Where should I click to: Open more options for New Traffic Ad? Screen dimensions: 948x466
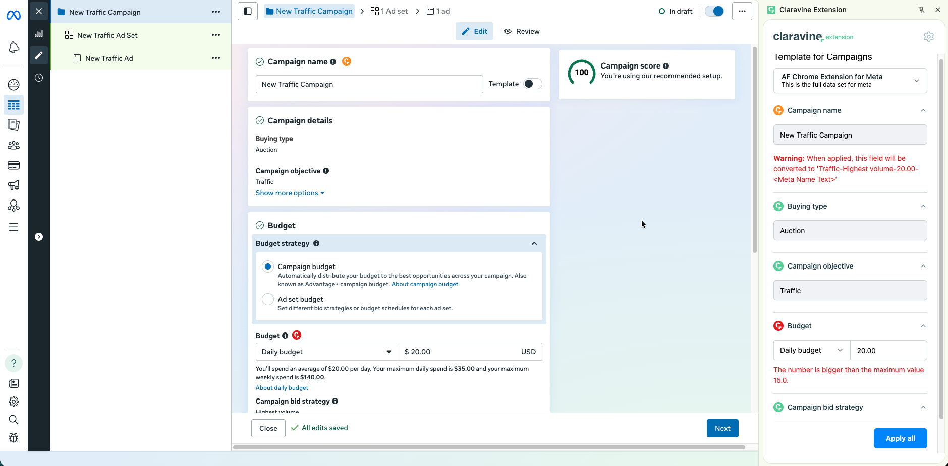point(216,58)
